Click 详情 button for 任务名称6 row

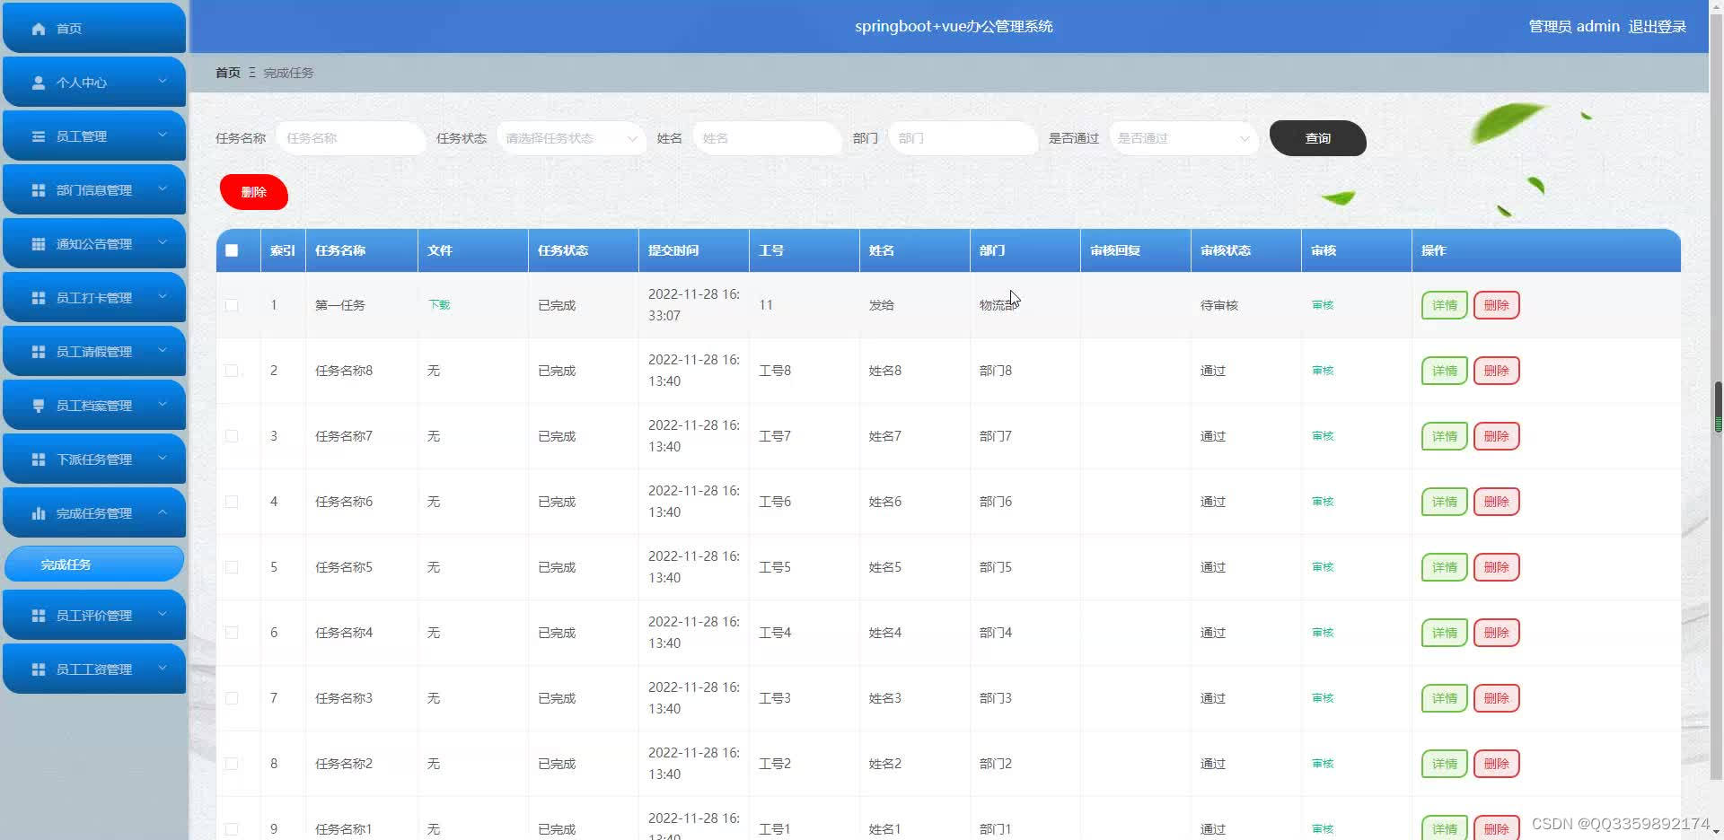tap(1444, 502)
